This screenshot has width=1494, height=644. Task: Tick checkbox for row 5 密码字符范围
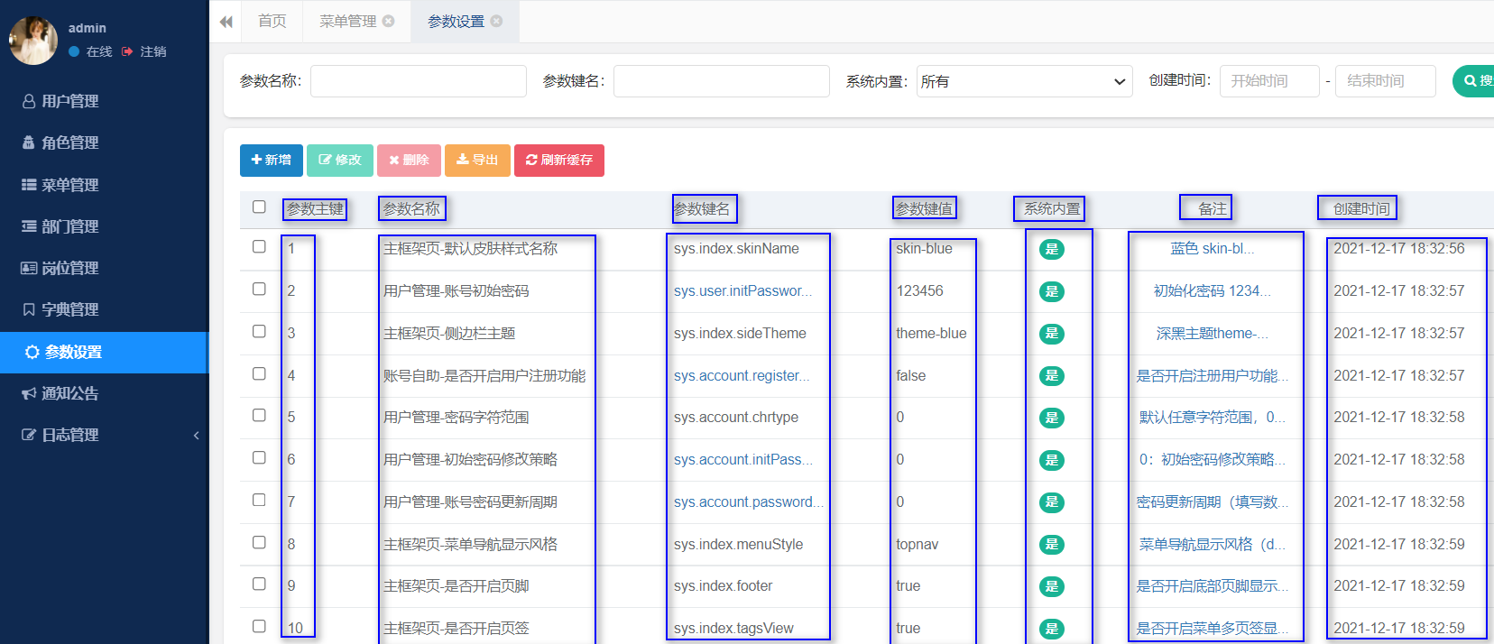coord(259,415)
